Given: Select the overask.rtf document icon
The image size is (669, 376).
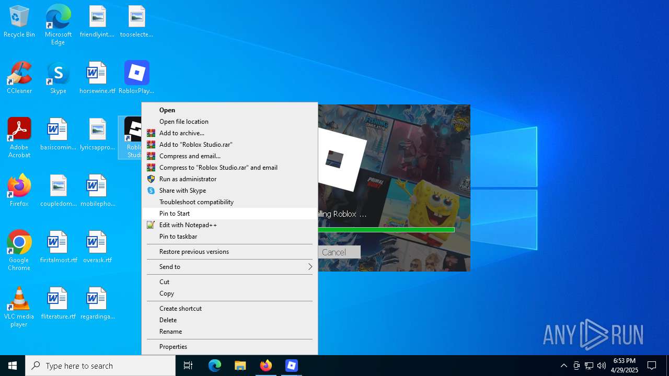Looking at the screenshot, I should click(x=97, y=248).
